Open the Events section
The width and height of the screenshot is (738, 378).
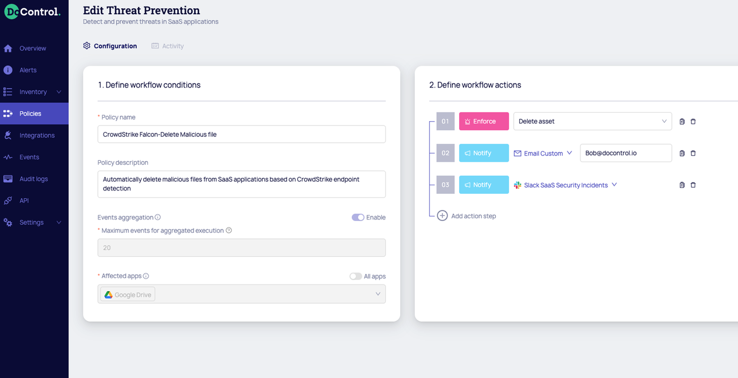(x=30, y=157)
